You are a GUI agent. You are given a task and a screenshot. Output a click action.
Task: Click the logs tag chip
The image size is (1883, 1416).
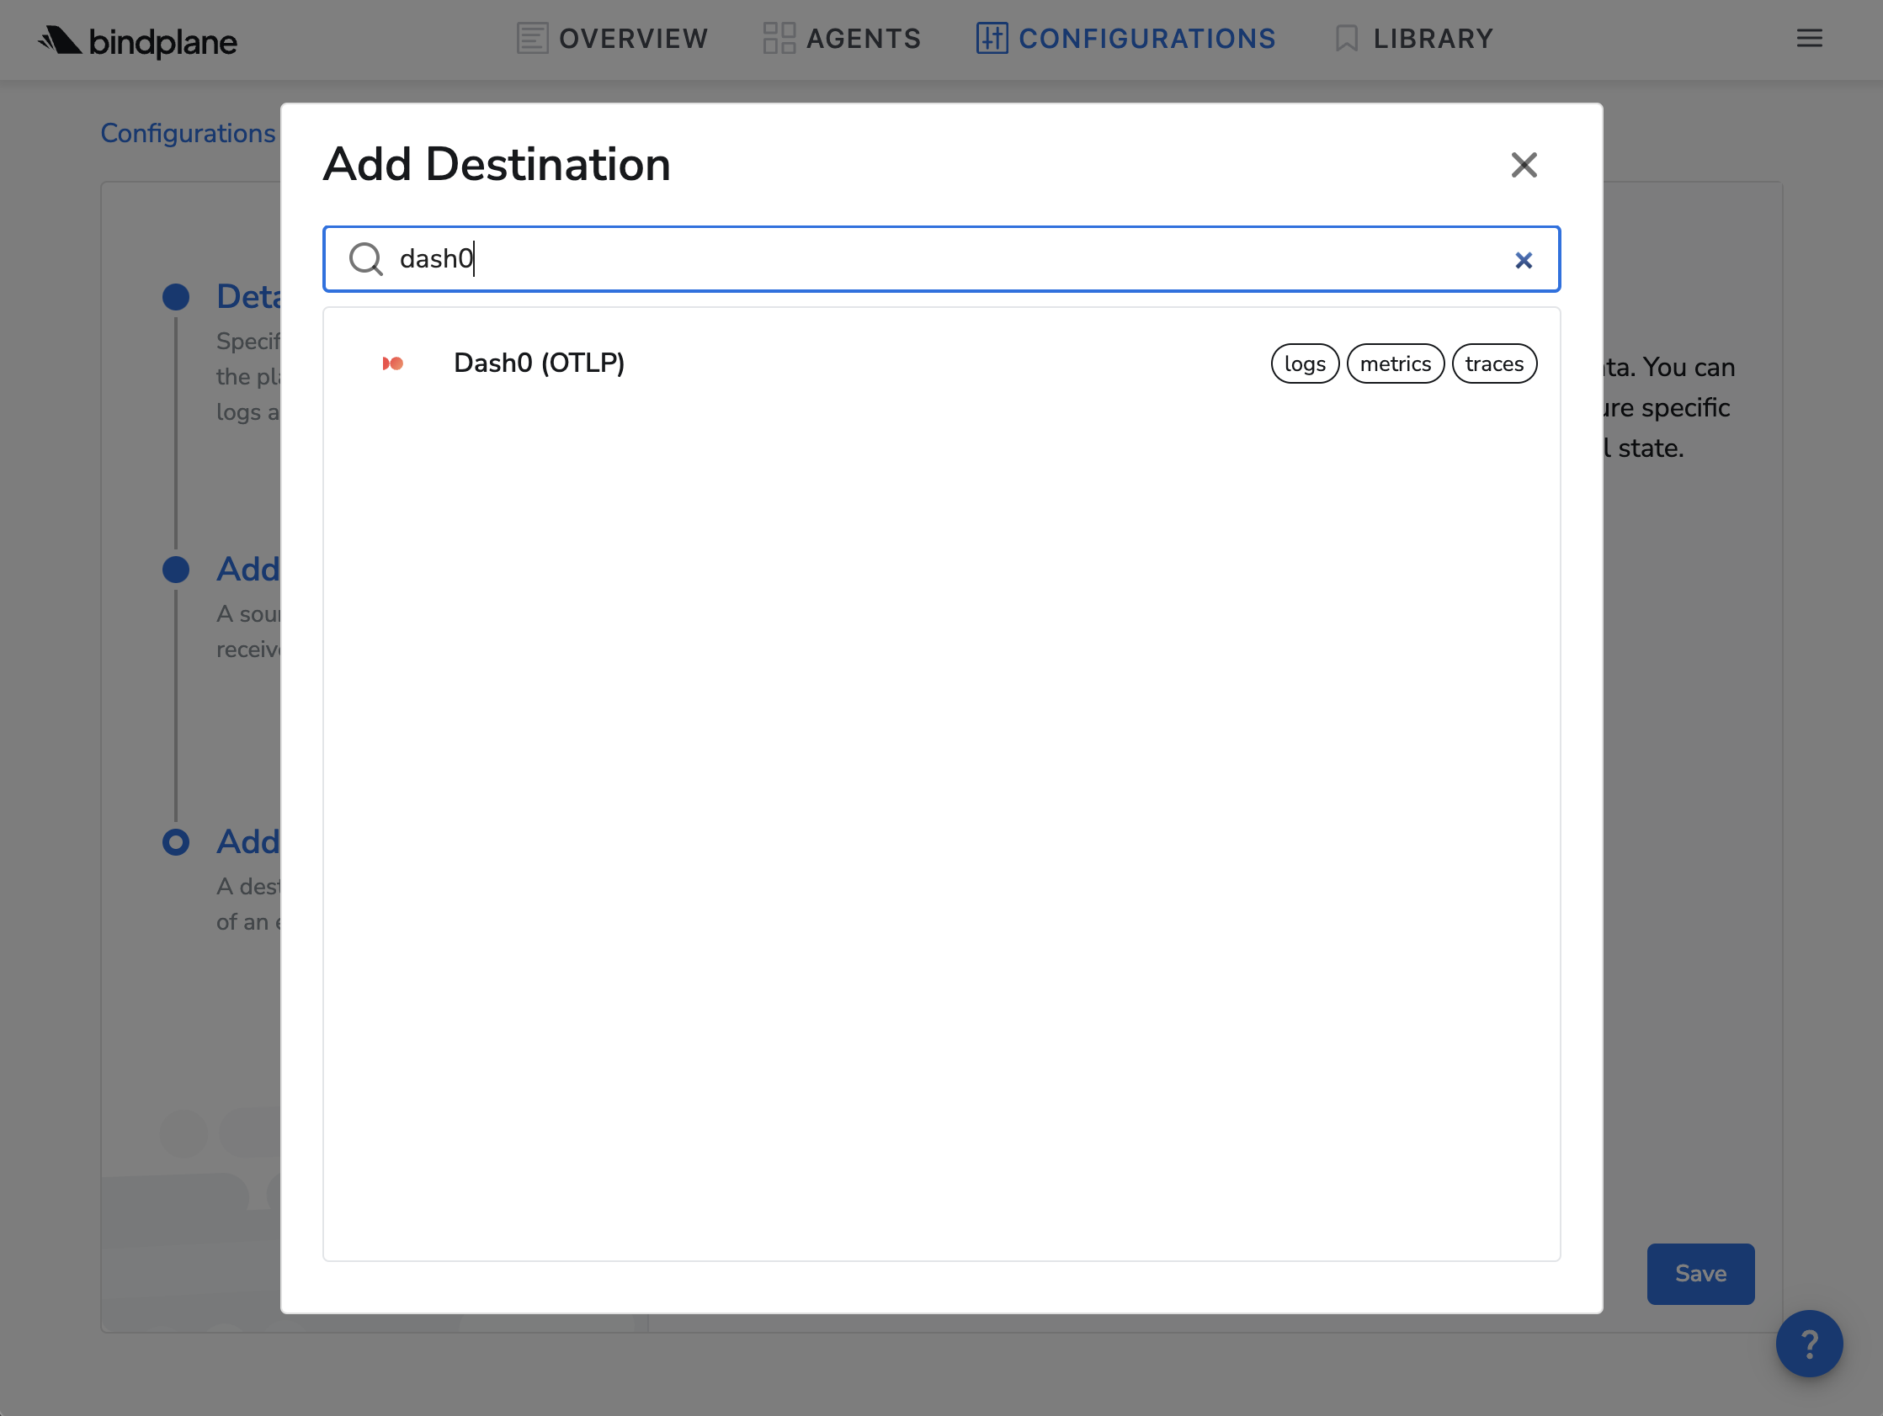[x=1304, y=364]
